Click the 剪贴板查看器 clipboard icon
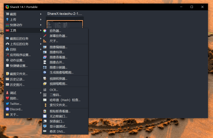The height and width of the screenshot is (138, 213). coord(45,111)
